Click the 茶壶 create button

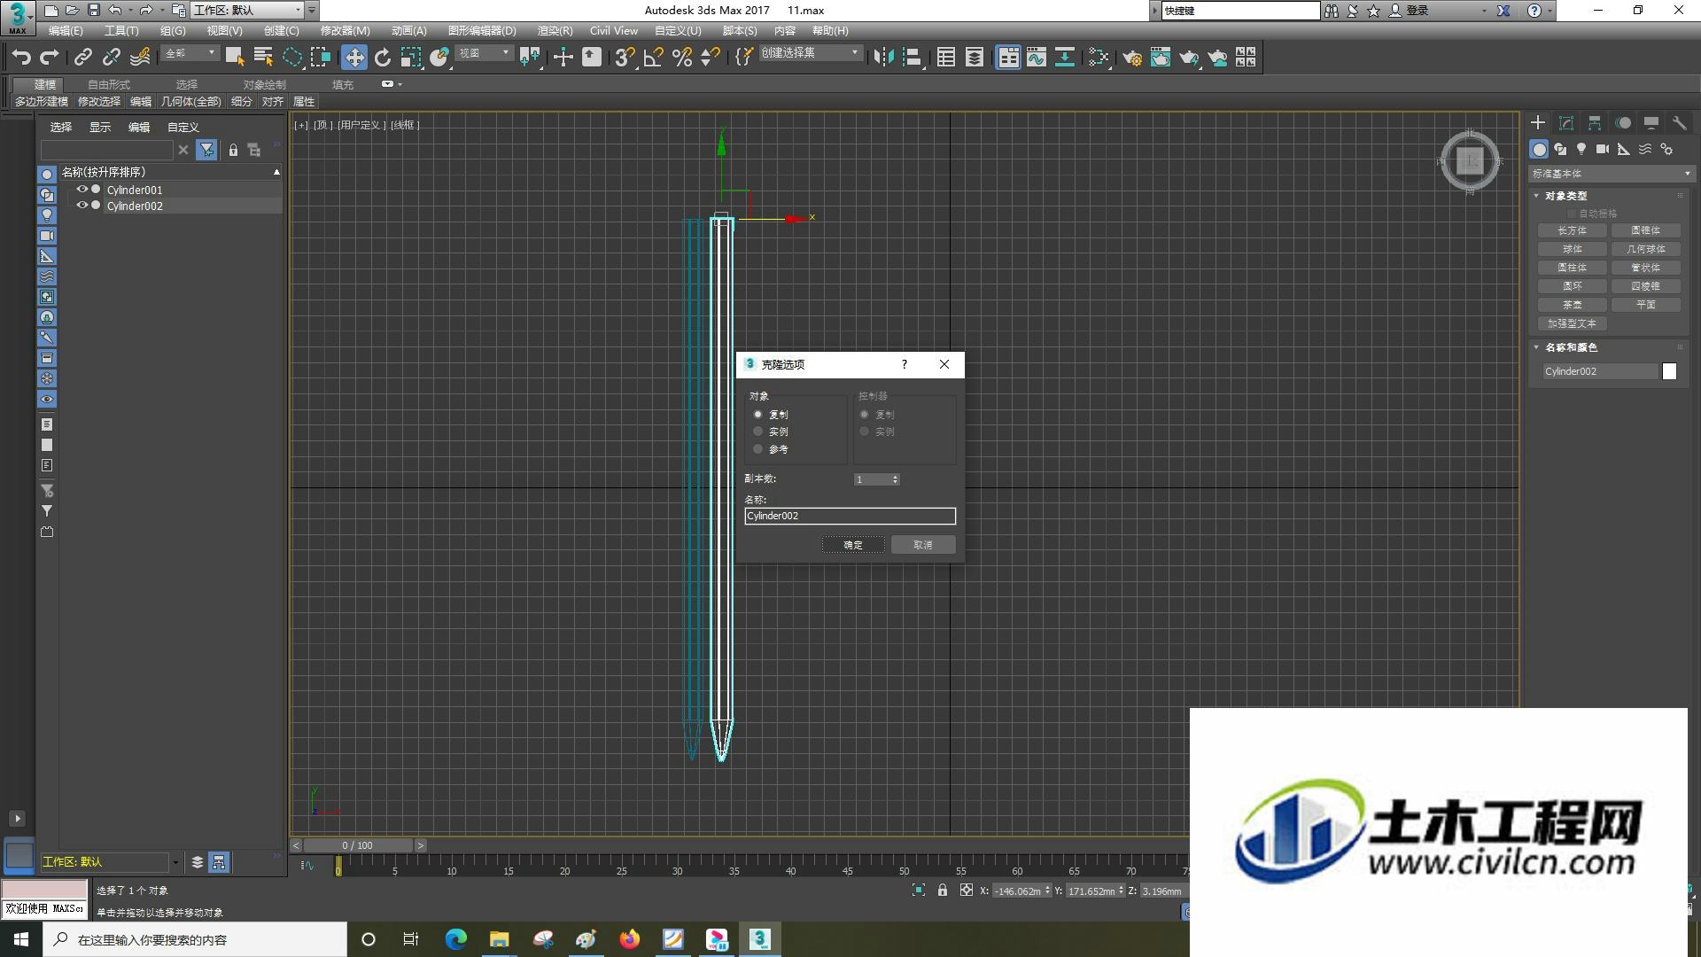pyautogui.click(x=1573, y=305)
